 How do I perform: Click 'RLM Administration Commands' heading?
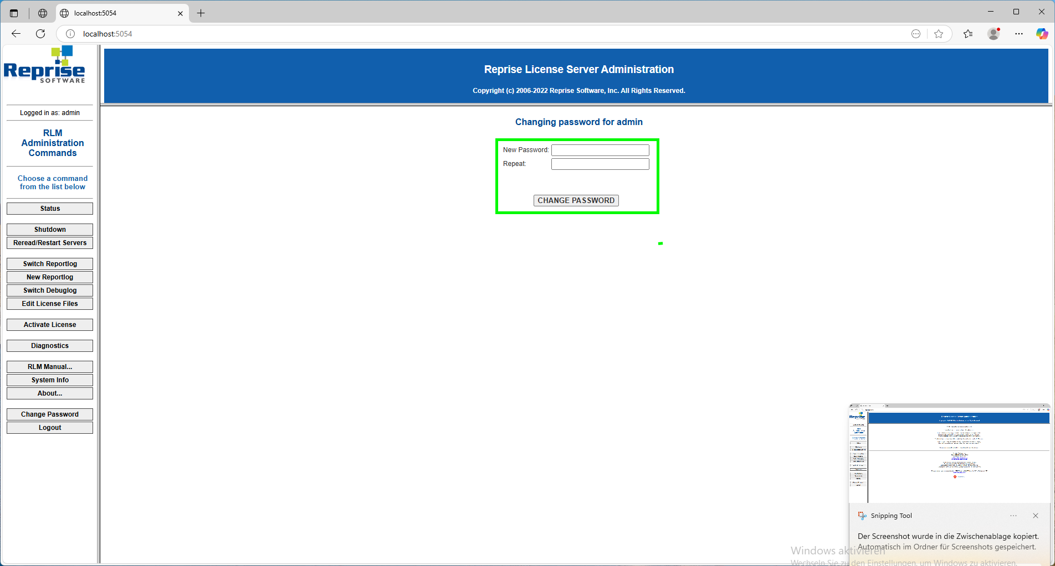pos(53,143)
